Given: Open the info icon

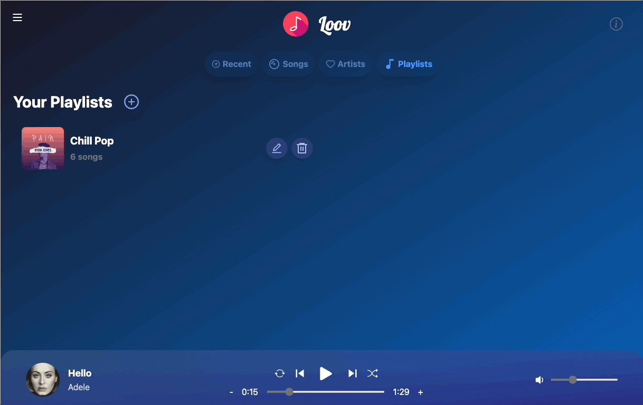Looking at the screenshot, I should [616, 24].
